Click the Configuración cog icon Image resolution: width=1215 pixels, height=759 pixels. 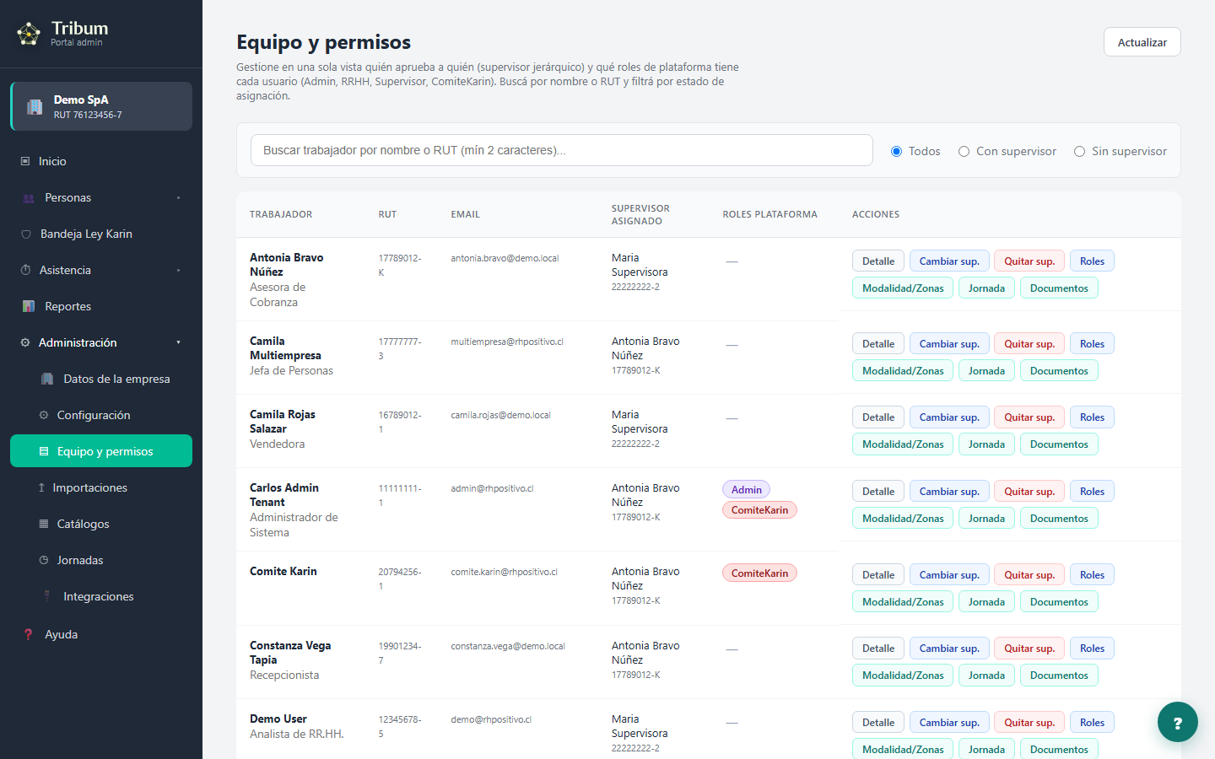pyautogui.click(x=44, y=416)
